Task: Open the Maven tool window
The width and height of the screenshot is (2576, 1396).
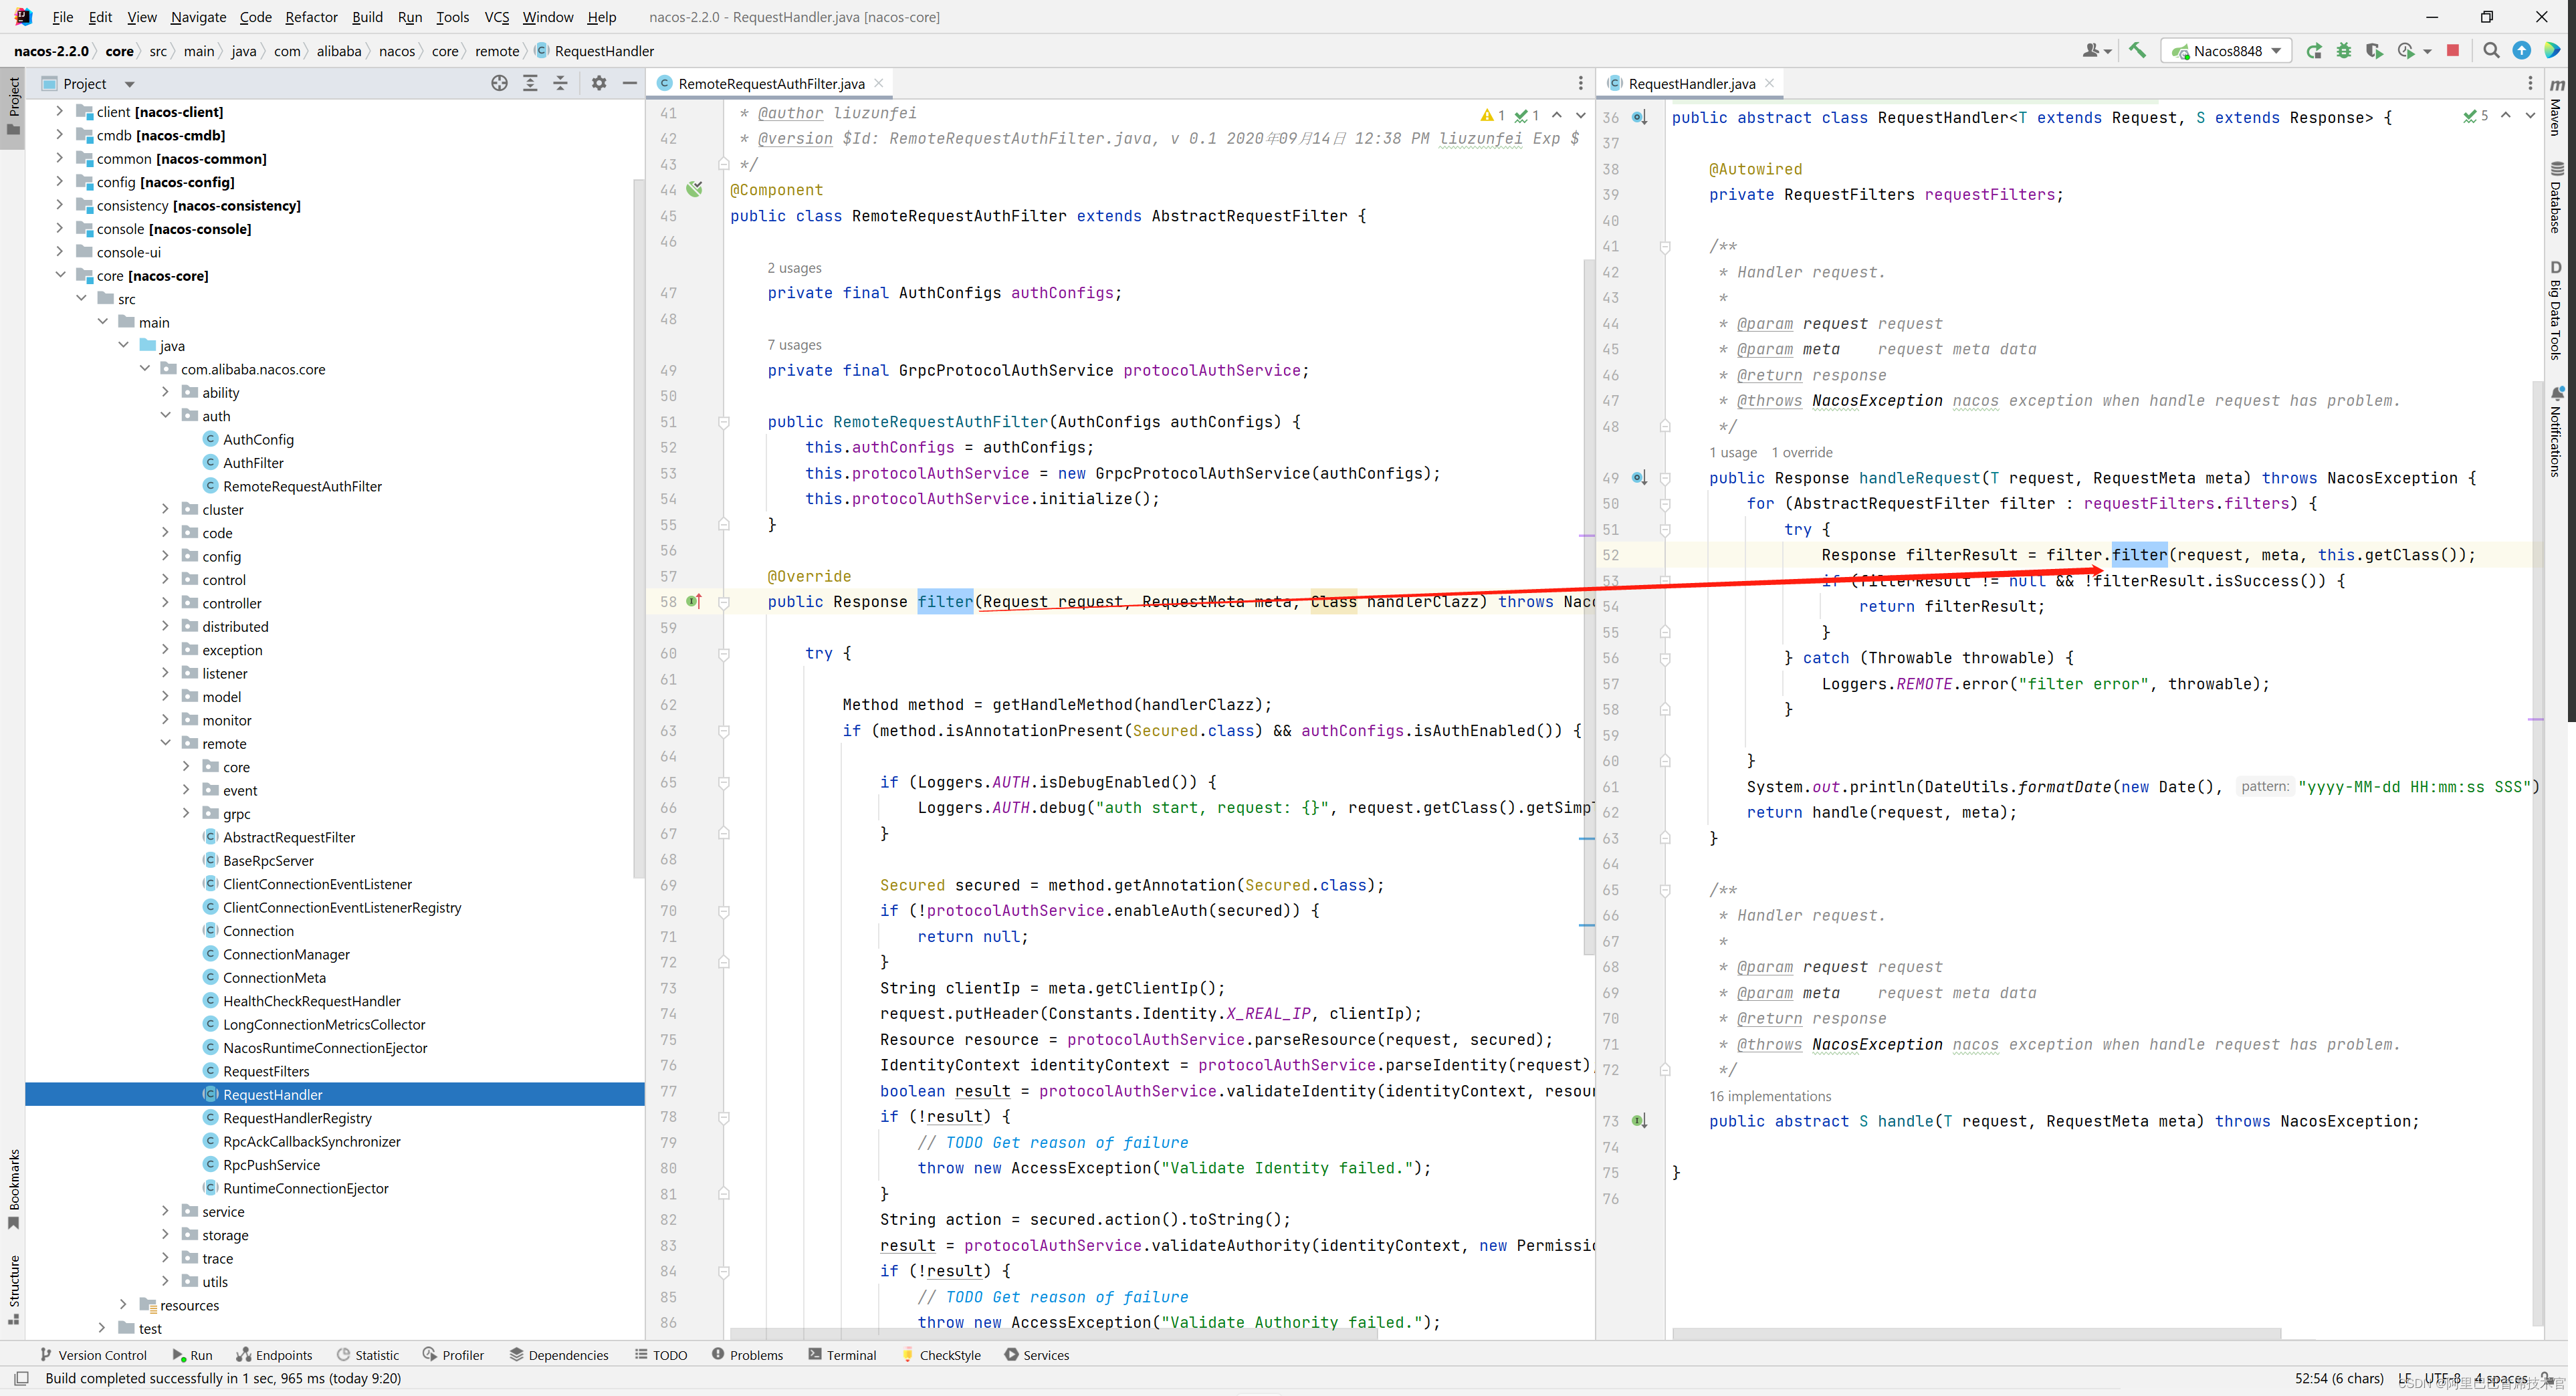Action: [2556, 107]
